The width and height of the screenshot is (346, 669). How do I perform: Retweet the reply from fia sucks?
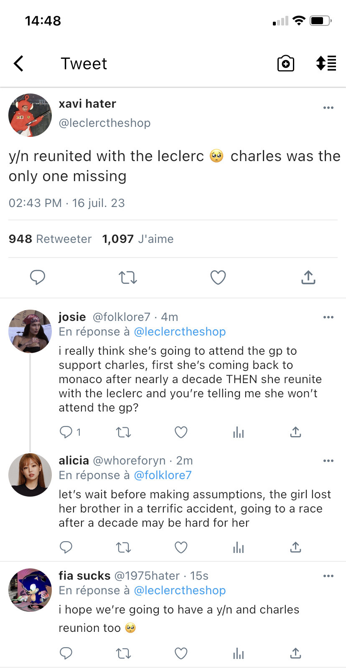[123, 653]
